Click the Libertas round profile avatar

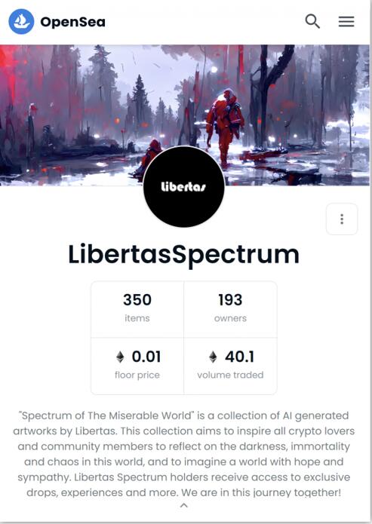(183, 186)
